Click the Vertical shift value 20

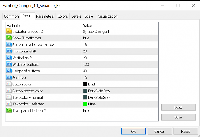point(85,58)
